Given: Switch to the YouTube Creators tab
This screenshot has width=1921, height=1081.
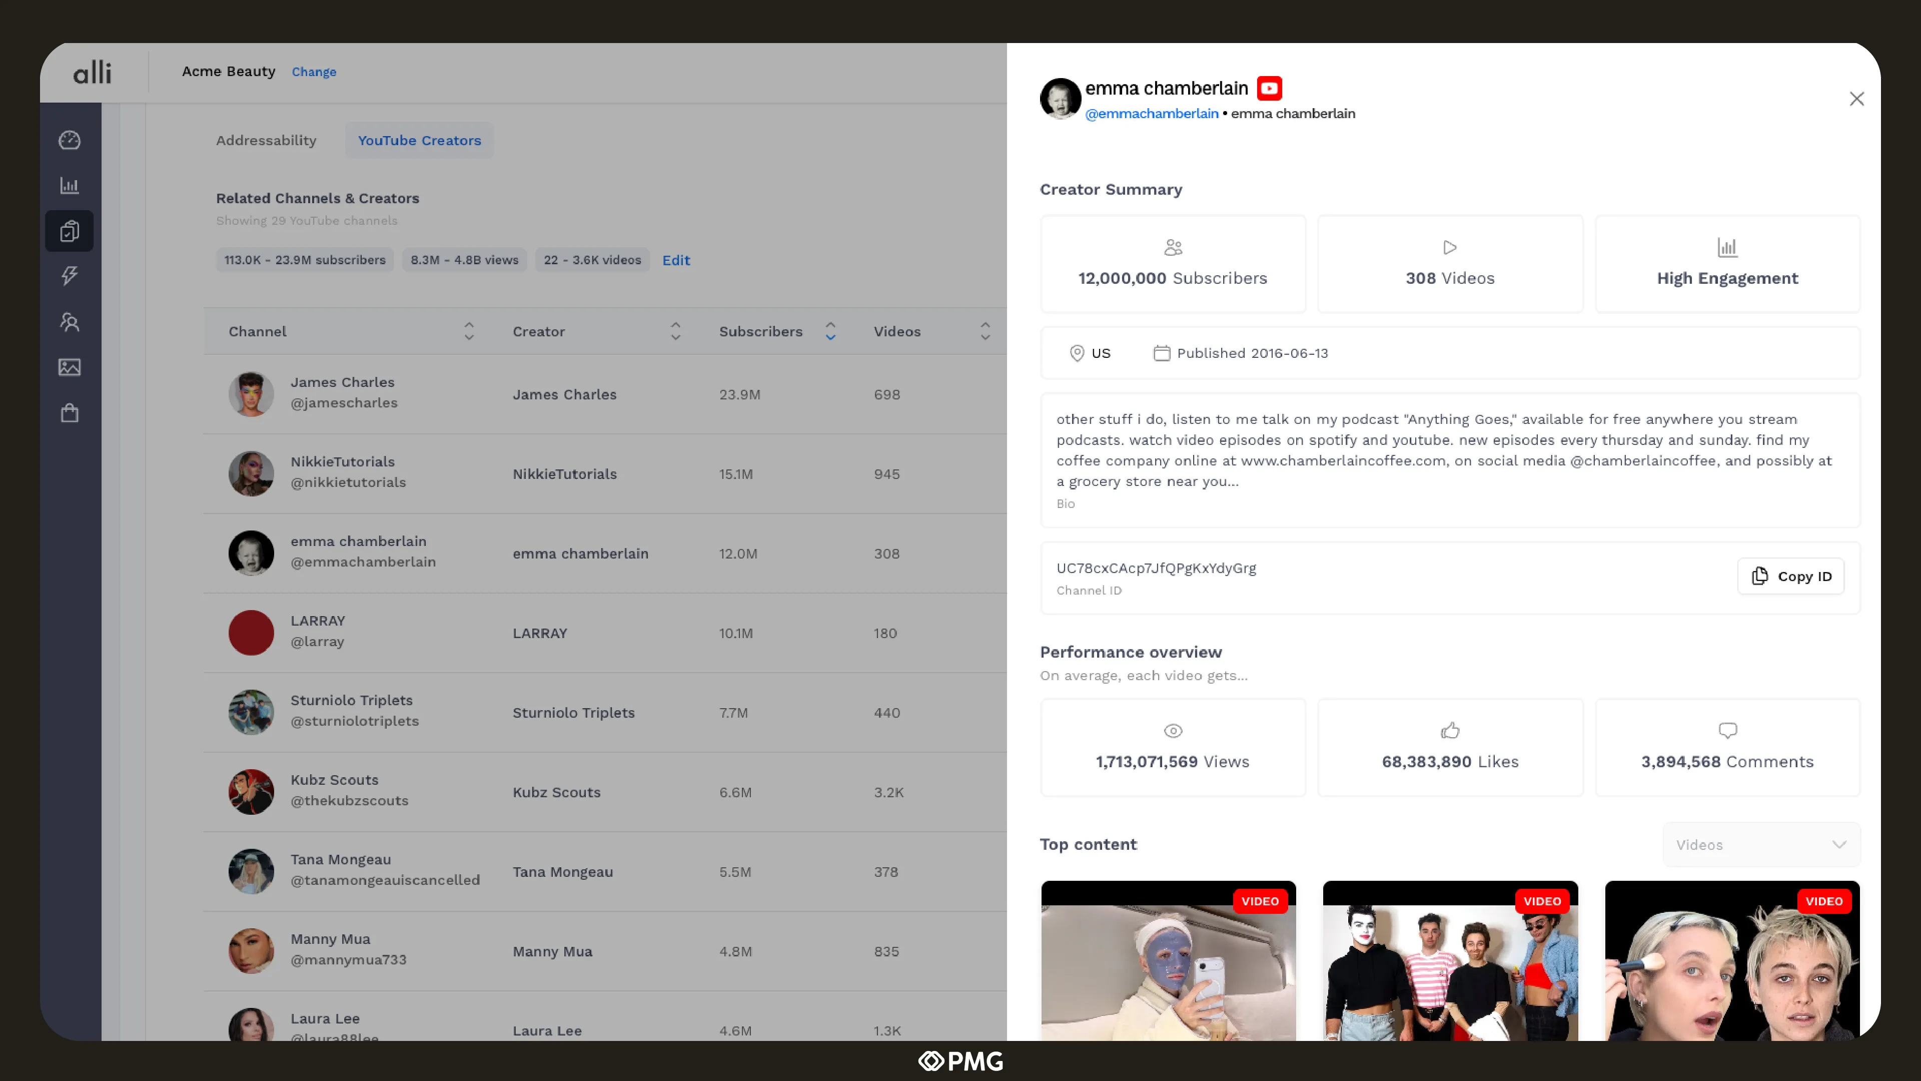Looking at the screenshot, I should [420, 140].
